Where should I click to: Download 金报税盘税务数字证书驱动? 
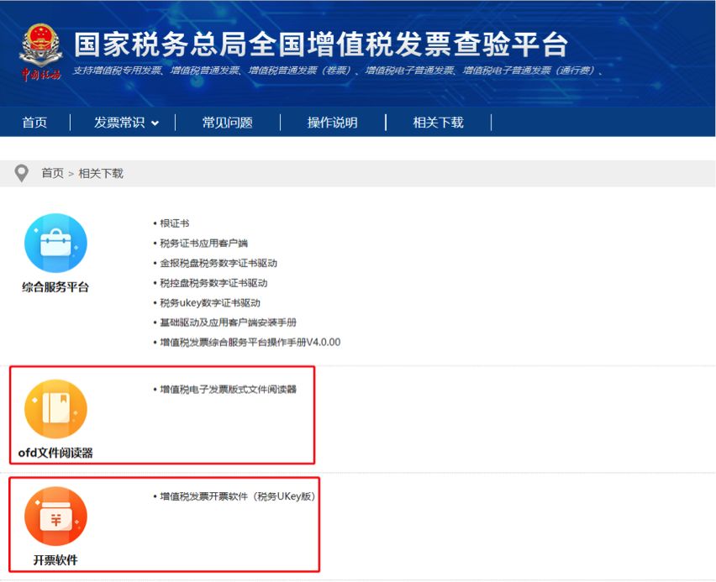point(218,263)
